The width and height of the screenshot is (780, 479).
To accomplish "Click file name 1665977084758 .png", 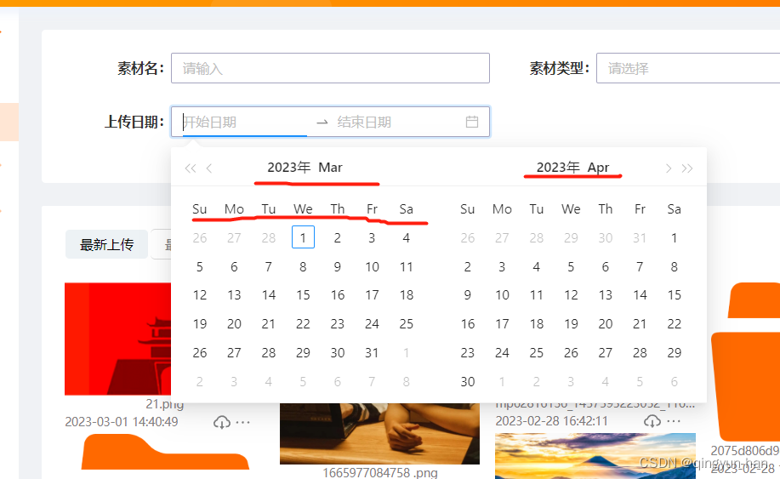I will (380, 472).
